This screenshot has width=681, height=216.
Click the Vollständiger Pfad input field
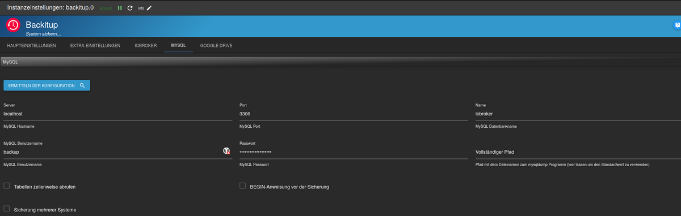tap(578, 152)
